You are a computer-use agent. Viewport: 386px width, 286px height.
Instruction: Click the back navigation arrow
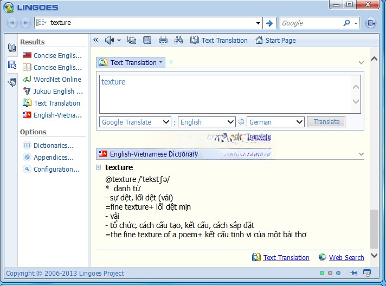pyautogui.click(x=12, y=23)
